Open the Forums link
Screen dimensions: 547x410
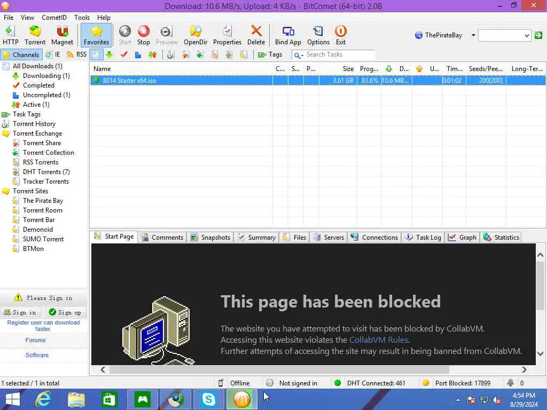(35, 340)
